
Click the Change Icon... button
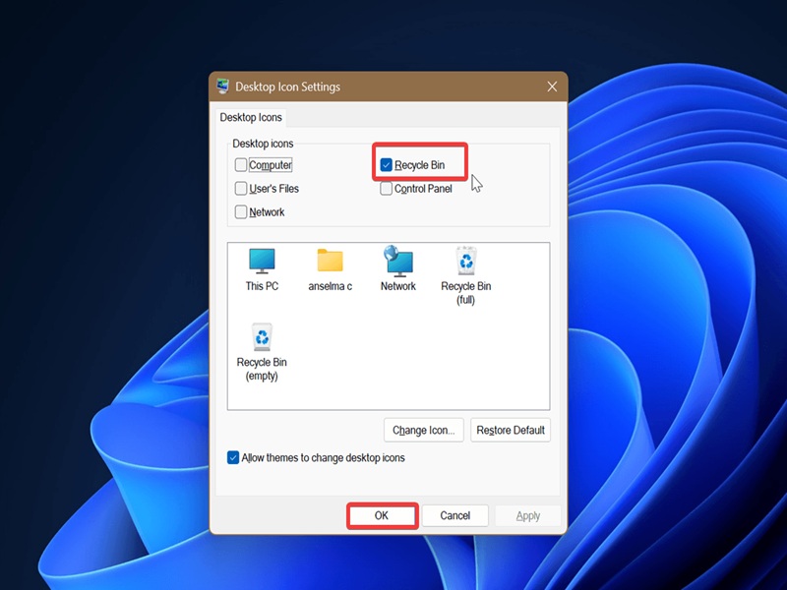424,430
